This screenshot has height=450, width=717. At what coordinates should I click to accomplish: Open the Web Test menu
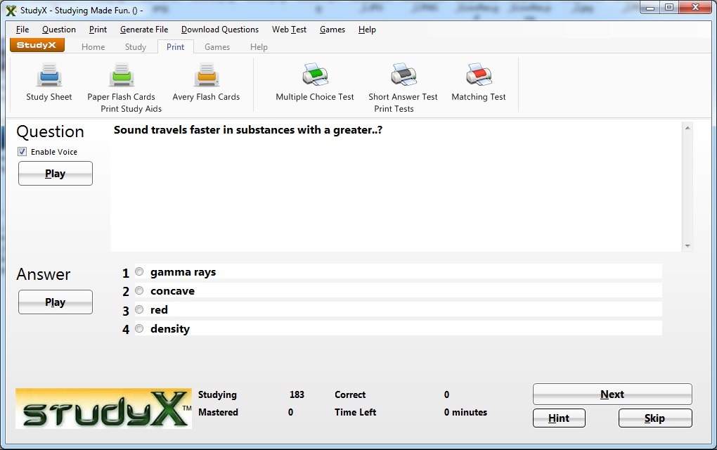pyautogui.click(x=290, y=30)
